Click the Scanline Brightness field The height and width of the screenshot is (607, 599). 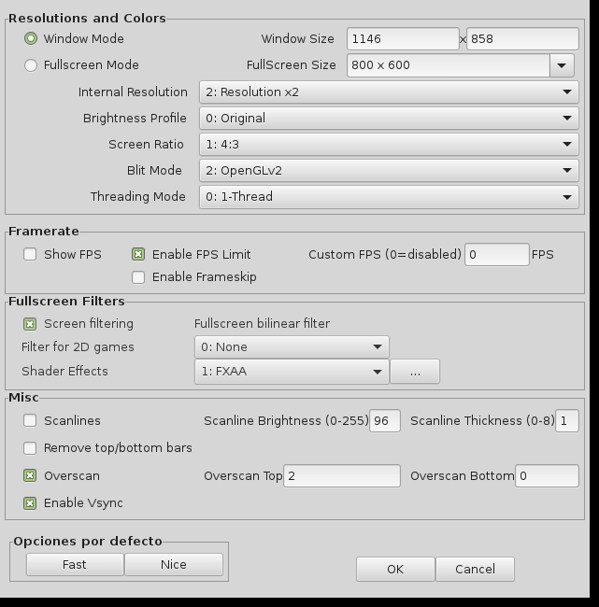(385, 421)
